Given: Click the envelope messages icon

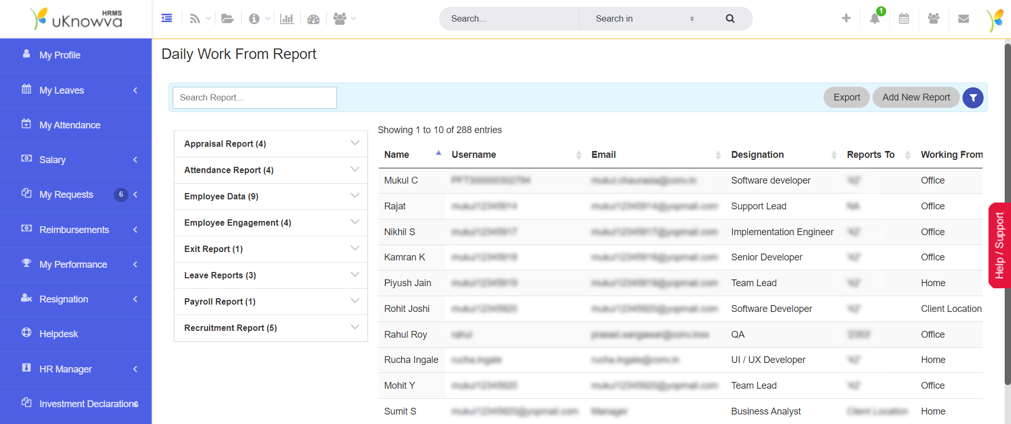Looking at the screenshot, I should 964,18.
